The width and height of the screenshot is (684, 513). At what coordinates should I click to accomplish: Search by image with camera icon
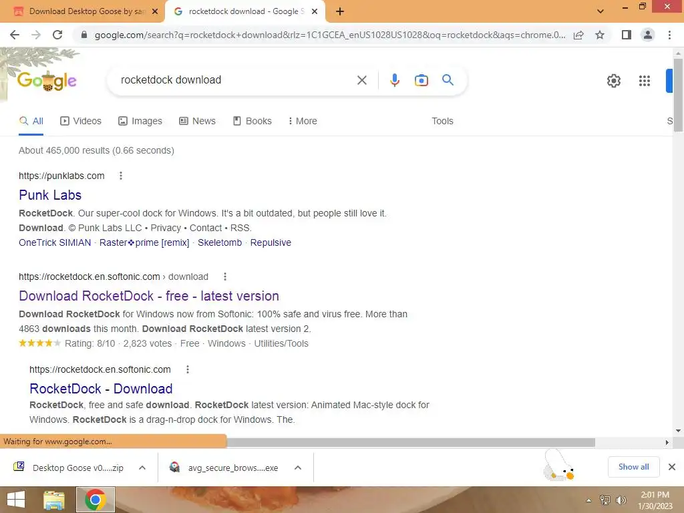421,80
